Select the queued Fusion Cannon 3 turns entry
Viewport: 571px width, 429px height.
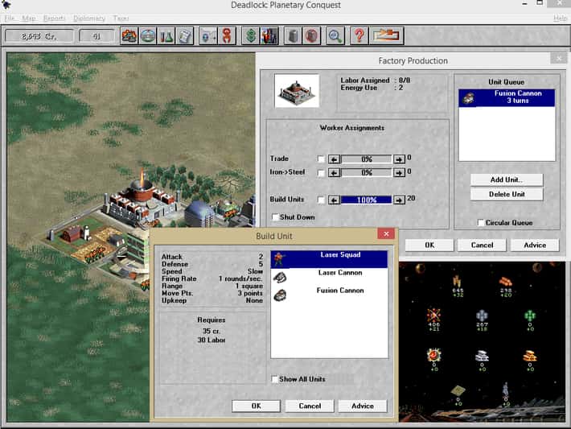pos(507,97)
